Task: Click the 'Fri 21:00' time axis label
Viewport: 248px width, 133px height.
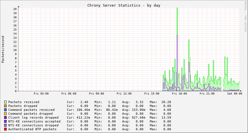Action: 207,94
